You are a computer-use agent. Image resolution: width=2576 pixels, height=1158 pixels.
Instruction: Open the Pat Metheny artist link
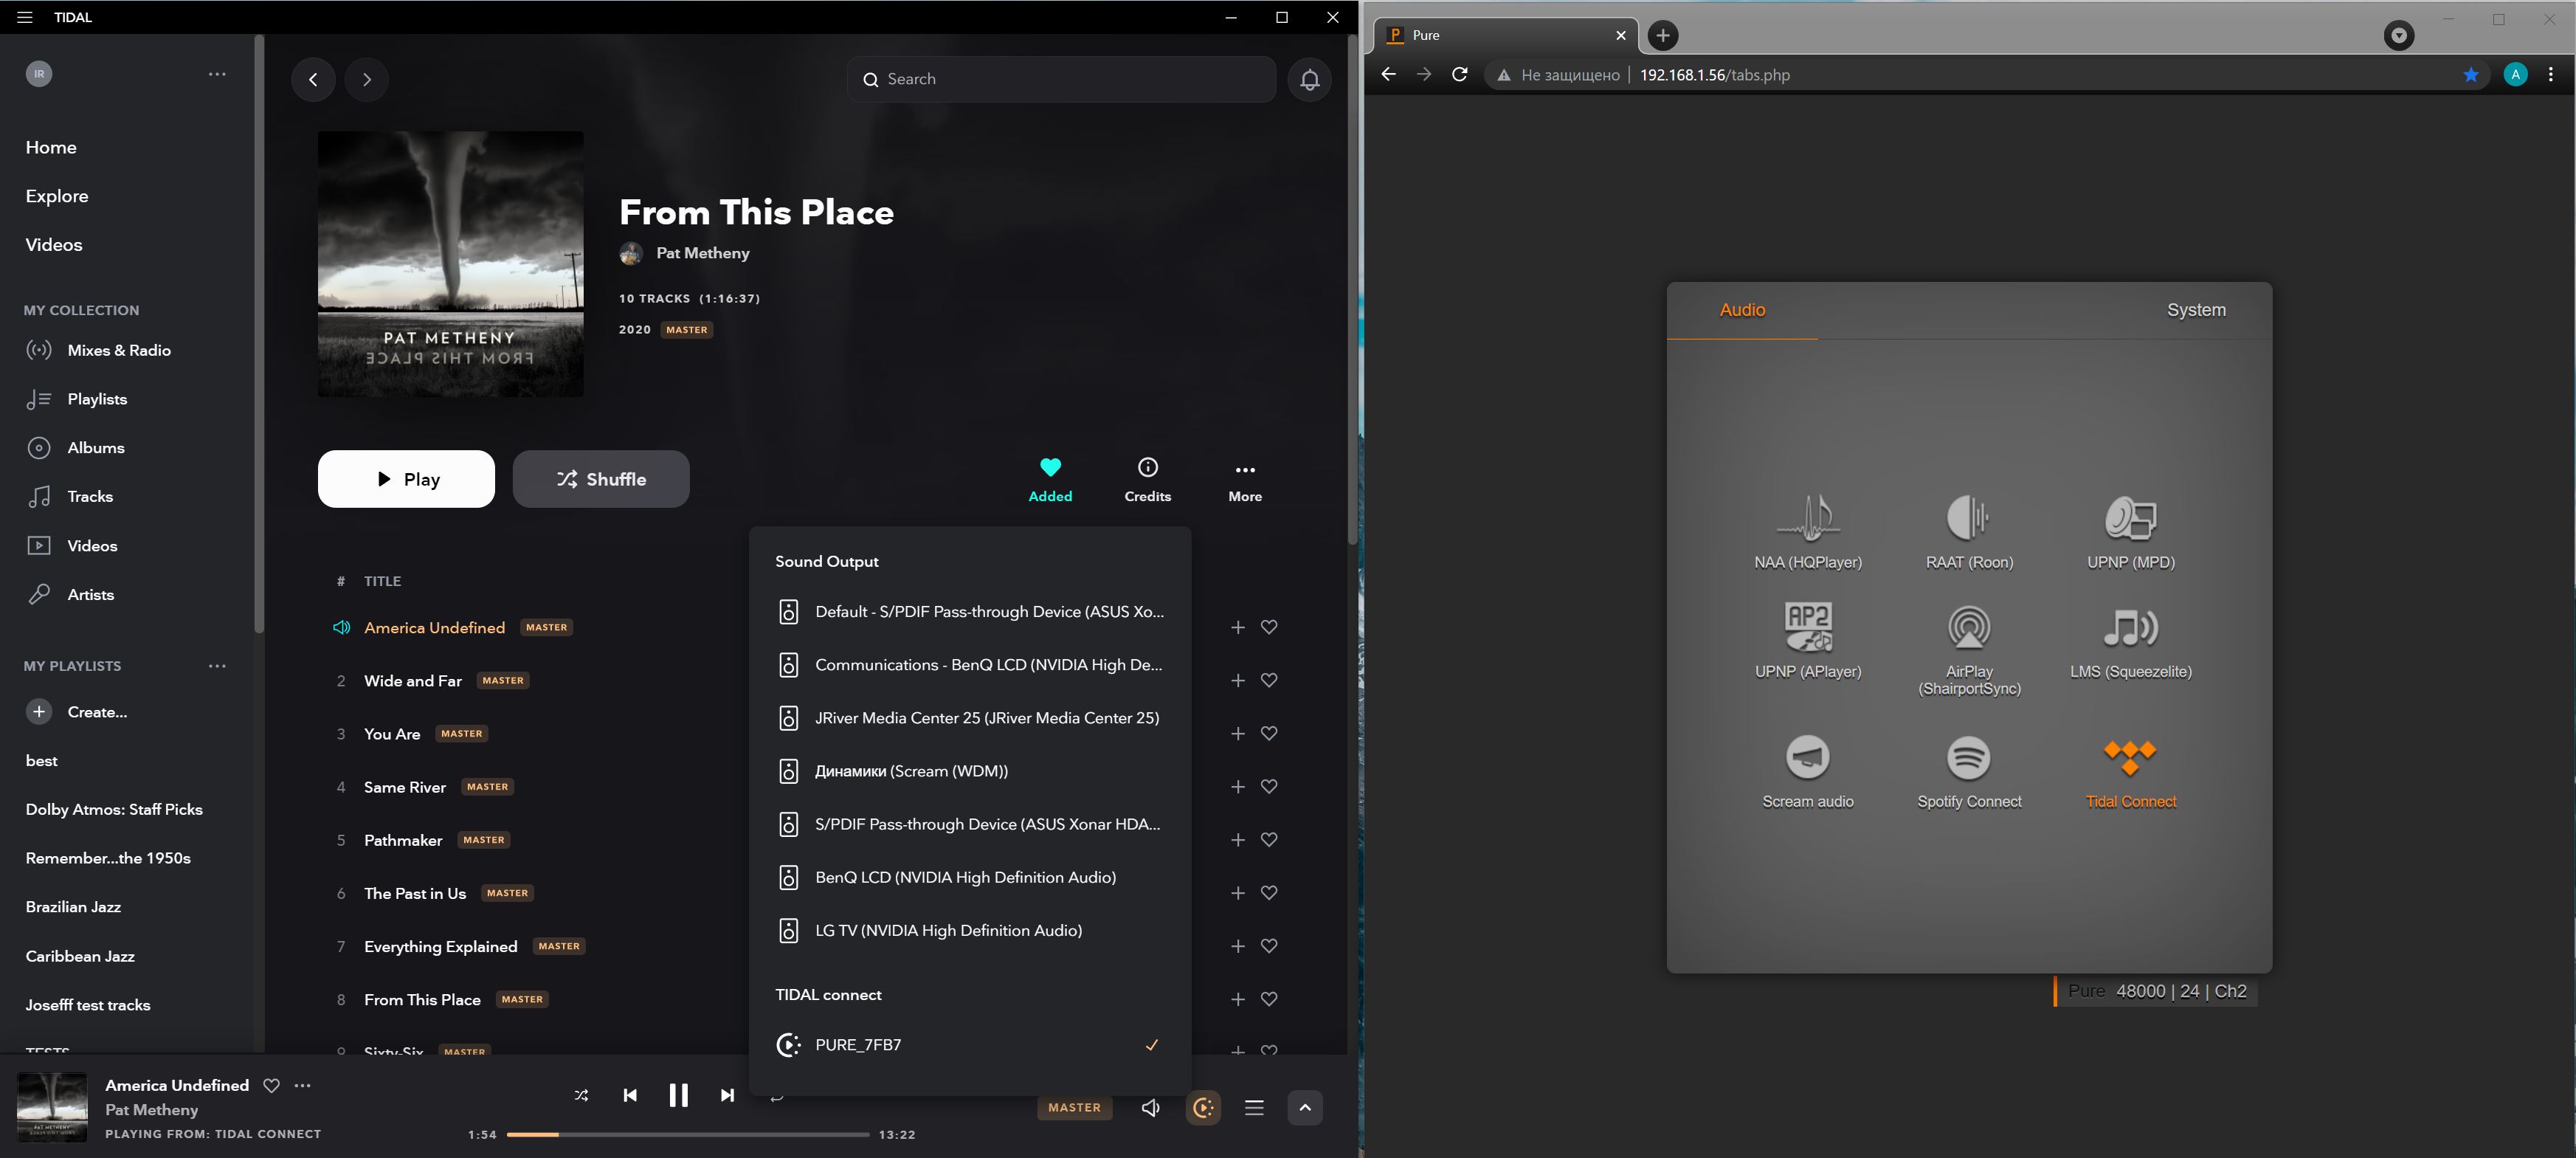click(x=702, y=253)
